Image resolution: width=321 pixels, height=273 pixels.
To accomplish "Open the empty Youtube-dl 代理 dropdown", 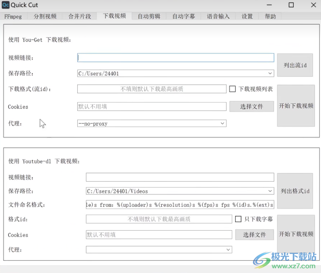I will (x=159, y=250).
